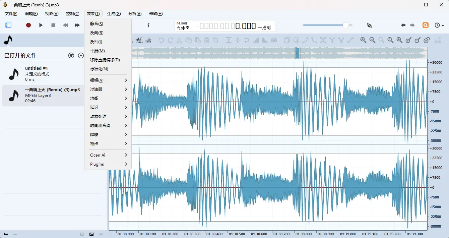The height and width of the screenshot is (238, 449).
Task: Choose 标准化 from the effects menu
Action: click(108, 69)
